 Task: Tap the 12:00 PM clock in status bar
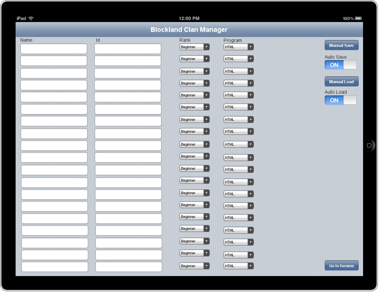[x=189, y=19]
